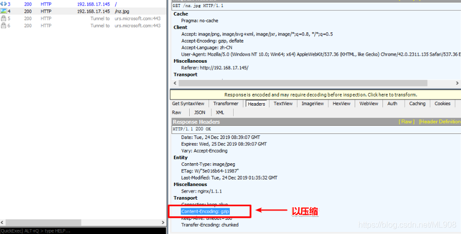Click the Client group heading
The image size is (461, 234).
[x=181, y=27]
